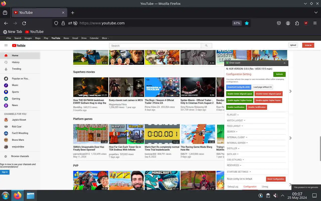Open Jayla's Kloset channel
The height and width of the screenshot is (201, 321).
click(x=19, y=120)
